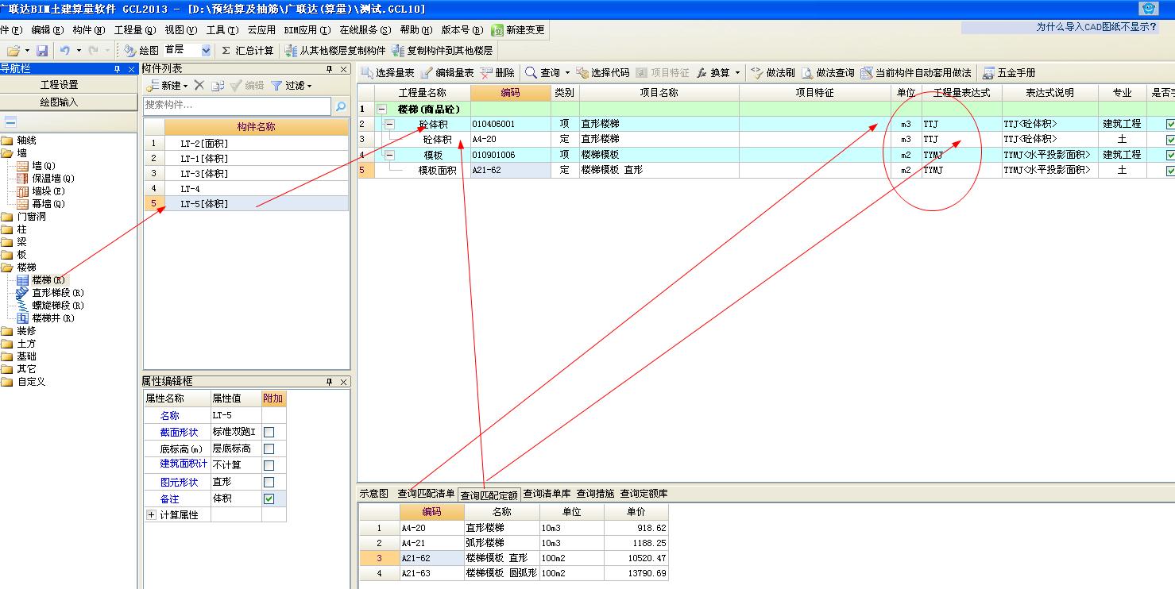Screen dimensions: 1175x589
Task: Open the 构件(N) menu
Action: click(x=88, y=29)
